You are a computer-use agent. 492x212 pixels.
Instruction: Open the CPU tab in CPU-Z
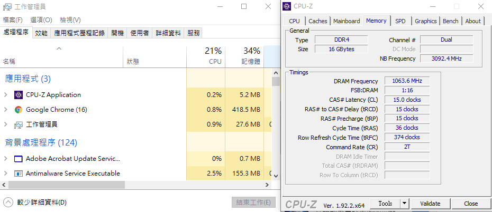coord(294,21)
